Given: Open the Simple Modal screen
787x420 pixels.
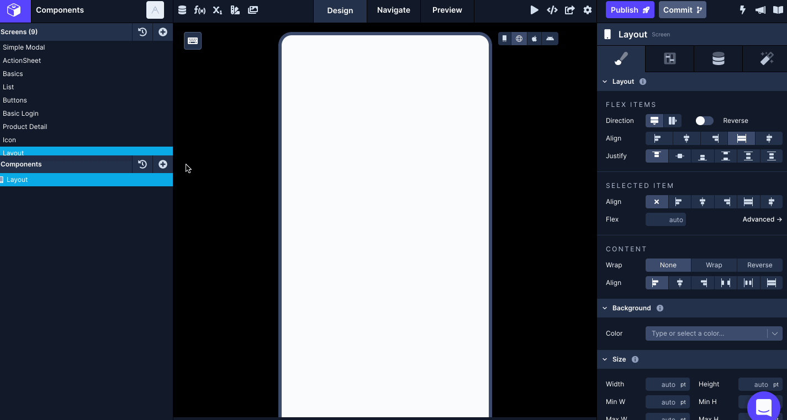Looking at the screenshot, I should click(86, 47).
